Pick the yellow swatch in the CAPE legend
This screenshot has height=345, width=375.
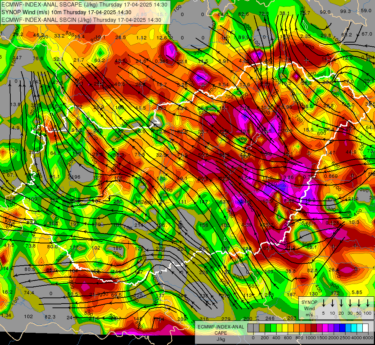coord(285,328)
